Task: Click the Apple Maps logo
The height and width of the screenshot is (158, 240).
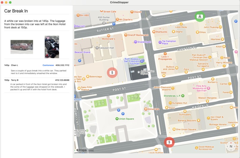Action: click(x=81, y=150)
